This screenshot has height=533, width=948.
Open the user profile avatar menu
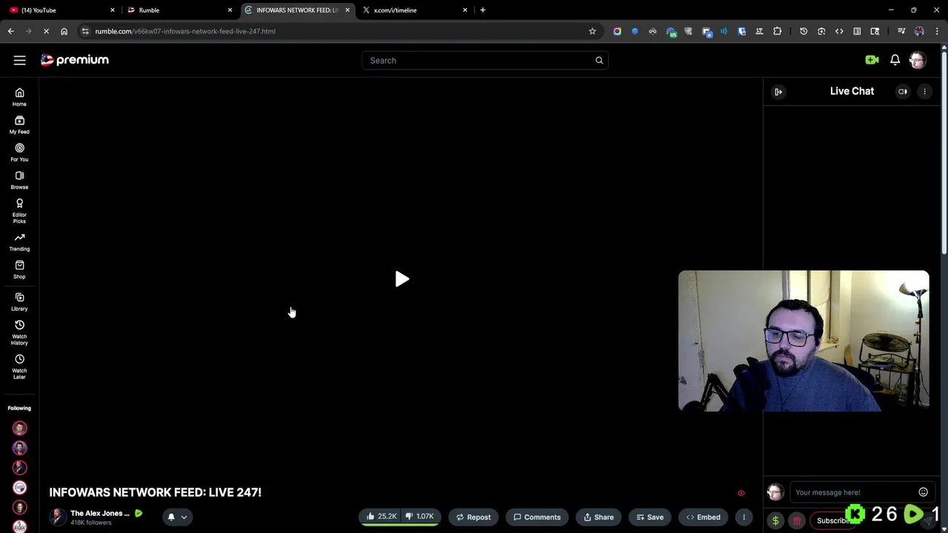[x=917, y=60]
